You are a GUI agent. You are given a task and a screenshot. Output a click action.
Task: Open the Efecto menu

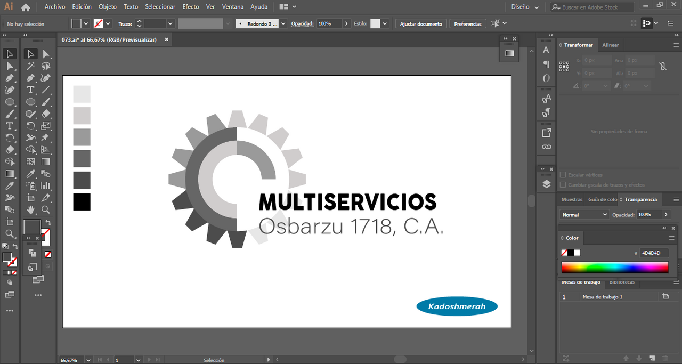point(191,7)
